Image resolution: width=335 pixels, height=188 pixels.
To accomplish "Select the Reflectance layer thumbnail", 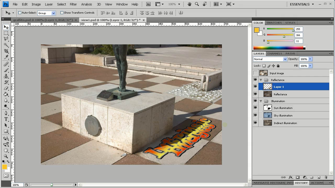I will point(267,94).
